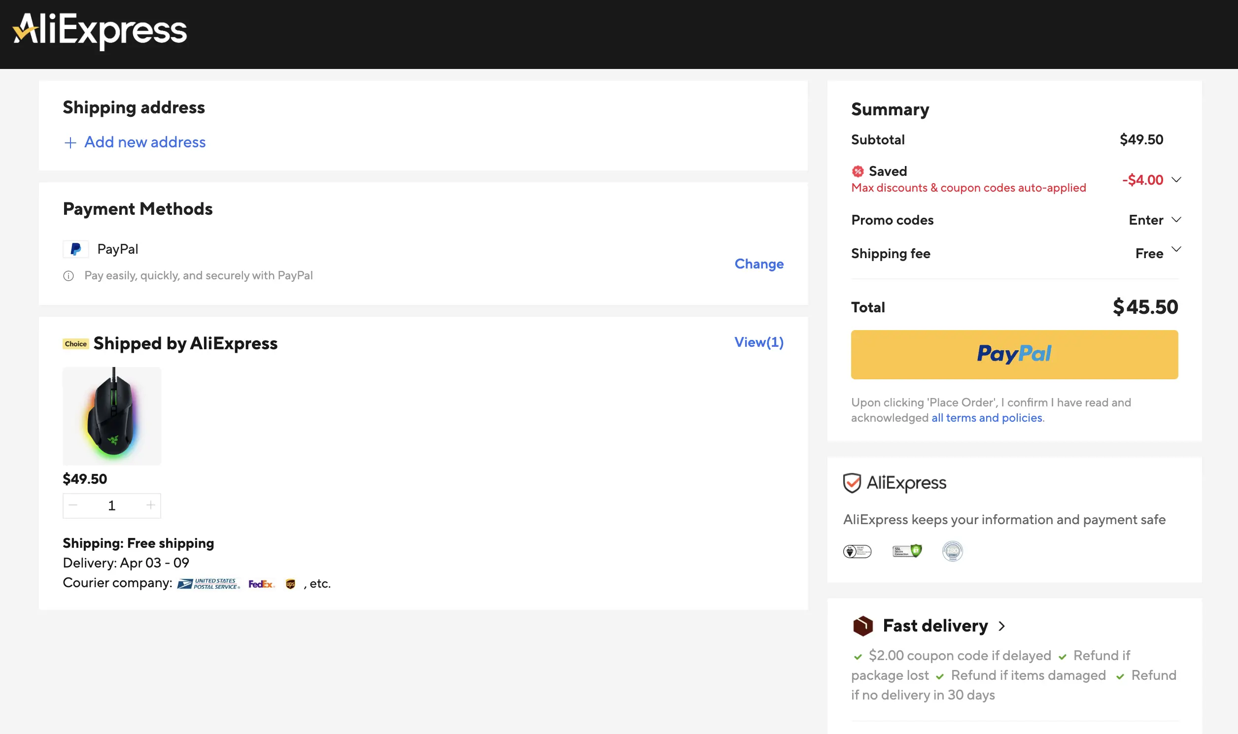Pay with the yellow PayPal button

(x=1014, y=355)
